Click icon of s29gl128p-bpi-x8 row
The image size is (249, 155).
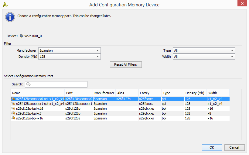click(x=13, y=113)
